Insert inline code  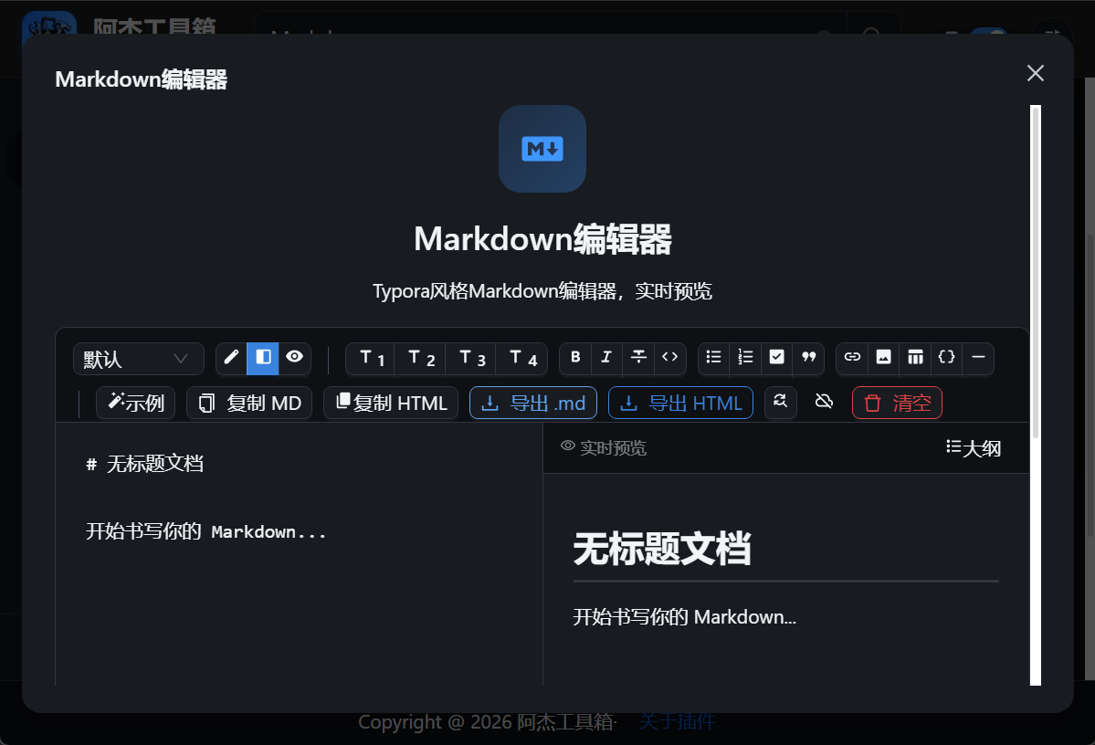click(x=669, y=358)
